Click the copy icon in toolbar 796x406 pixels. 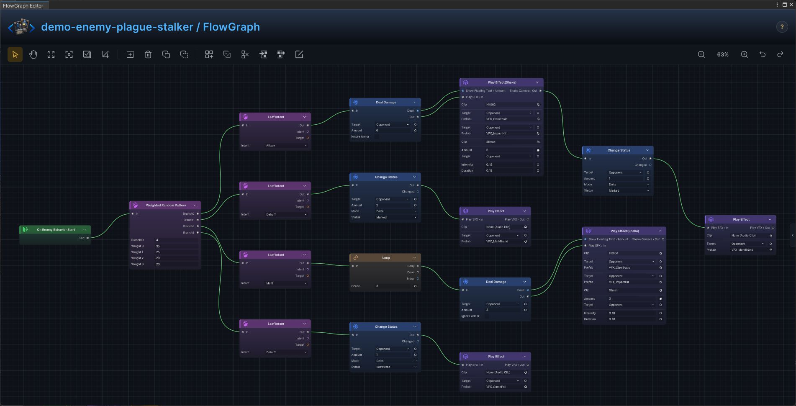point(166,54)
